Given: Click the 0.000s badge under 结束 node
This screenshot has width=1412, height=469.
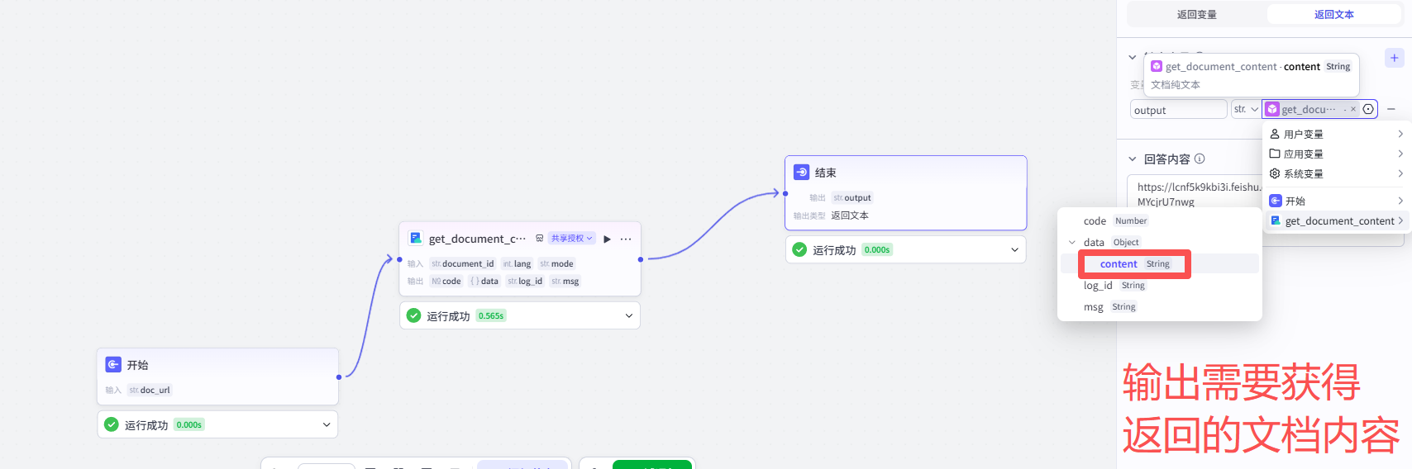Looking at the screenshot, I should click(x=877, y=249).
